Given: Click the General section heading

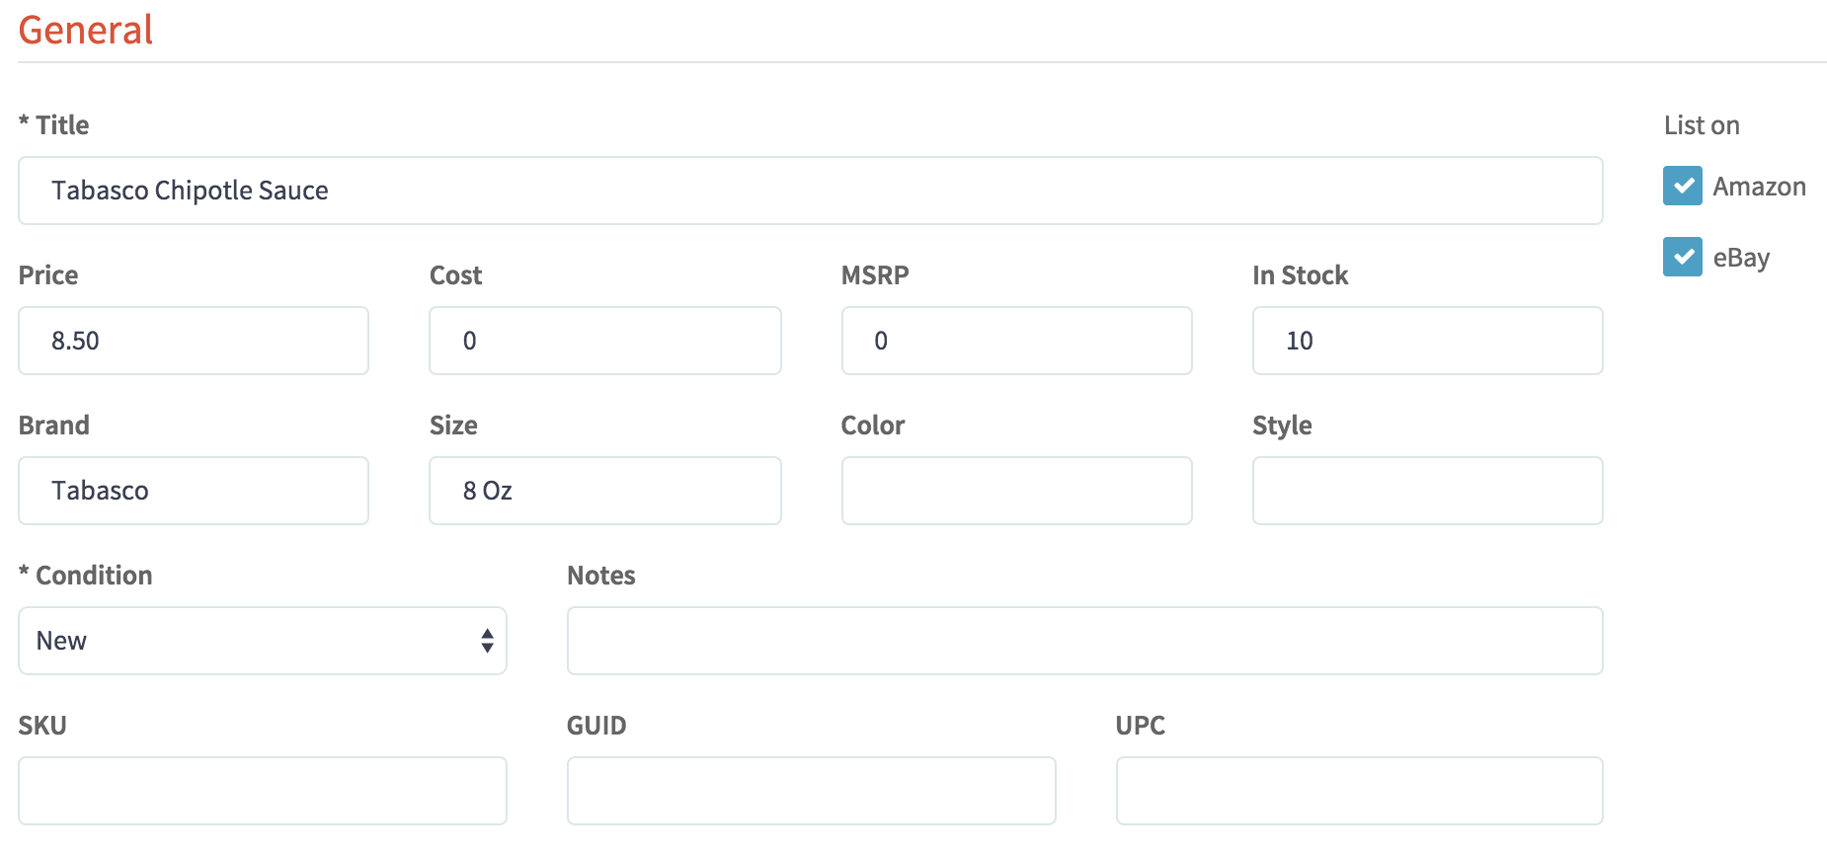Looking at the screenshot, I should (x=86, y=30).
